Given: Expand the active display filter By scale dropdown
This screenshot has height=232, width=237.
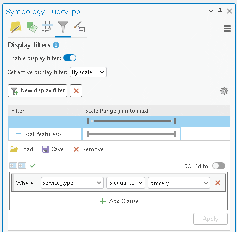Looking at the screenshot, I should [x=88, y=72].
